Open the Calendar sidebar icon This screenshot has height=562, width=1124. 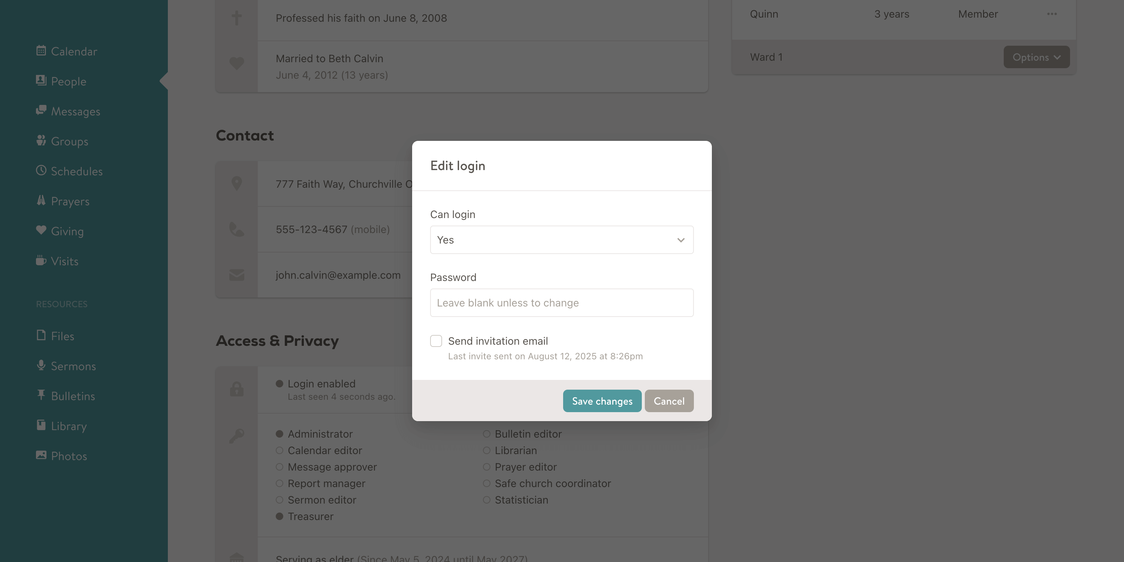41,51
